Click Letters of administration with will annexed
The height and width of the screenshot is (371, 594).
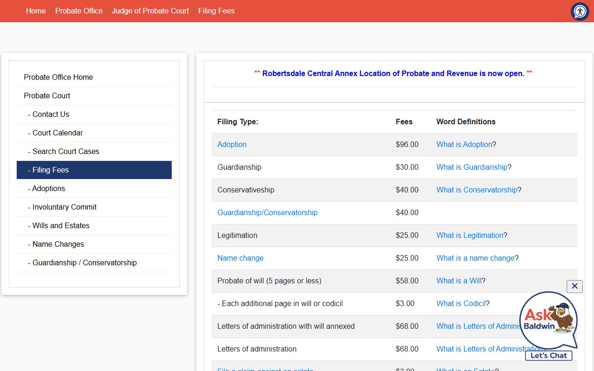tap(286, 326)
